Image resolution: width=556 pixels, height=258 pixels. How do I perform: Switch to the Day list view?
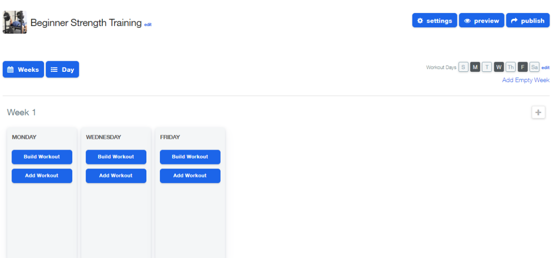(x=62, y=69)
